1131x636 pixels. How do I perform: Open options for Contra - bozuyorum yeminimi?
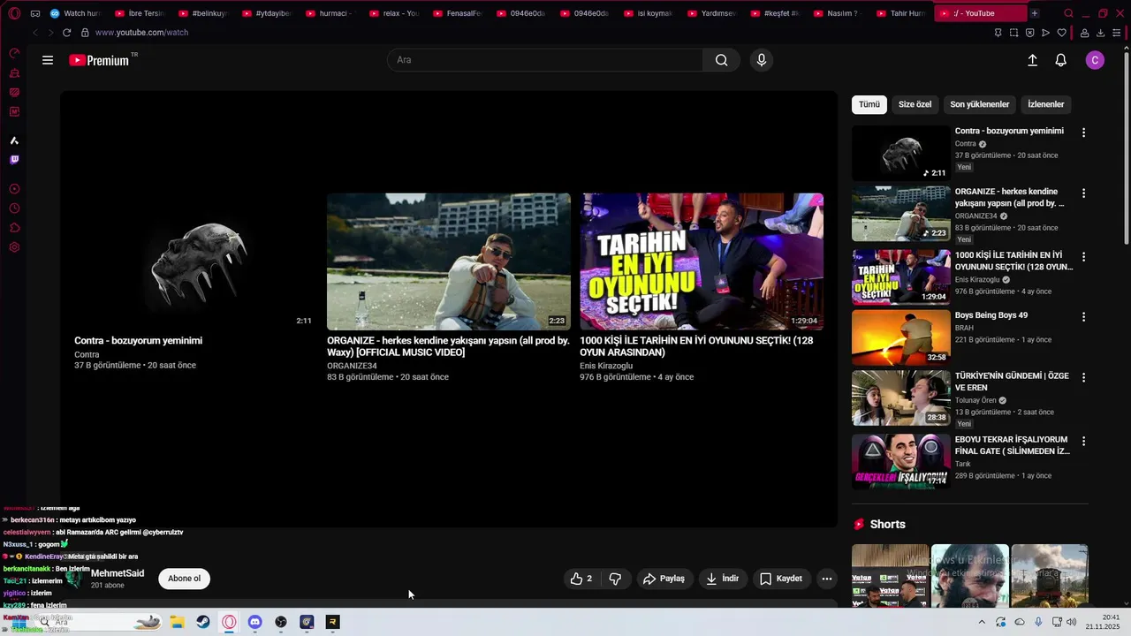coord(1084,132)
